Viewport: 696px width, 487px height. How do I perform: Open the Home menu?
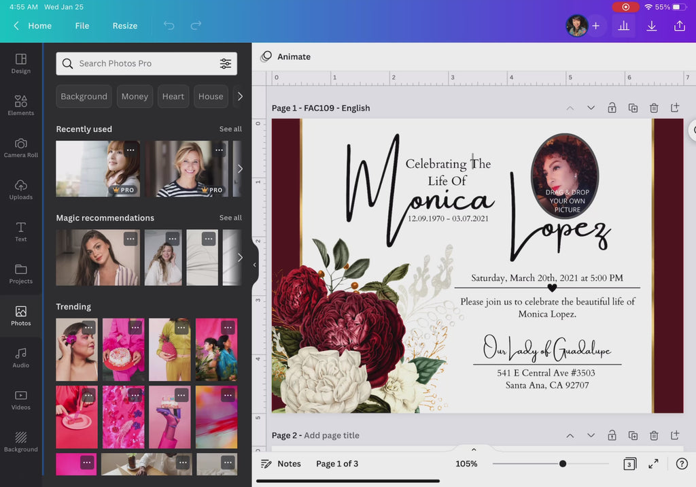(x=39, y=26)
